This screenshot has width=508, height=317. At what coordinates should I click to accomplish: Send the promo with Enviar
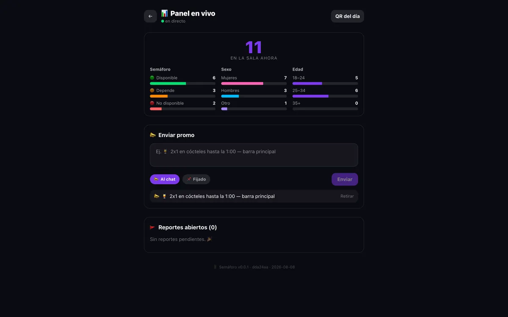tap(345, 179)
